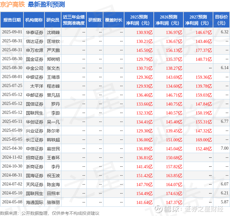Click the 天风证券 institution cell
Screen dimensions: 230x216
click(x=35, y=185)
